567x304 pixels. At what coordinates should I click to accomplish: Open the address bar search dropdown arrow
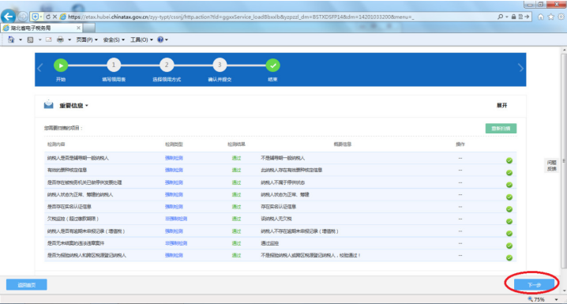[507, 17]
